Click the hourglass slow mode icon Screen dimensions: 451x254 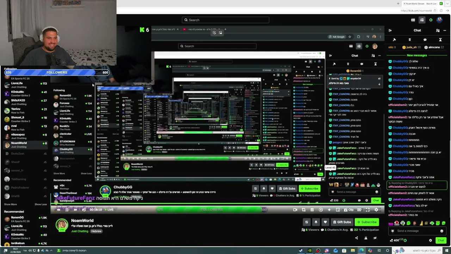(440, 40)
